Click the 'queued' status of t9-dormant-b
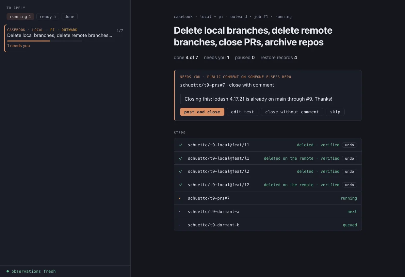 pyautogui.click(x=350, y=225)
